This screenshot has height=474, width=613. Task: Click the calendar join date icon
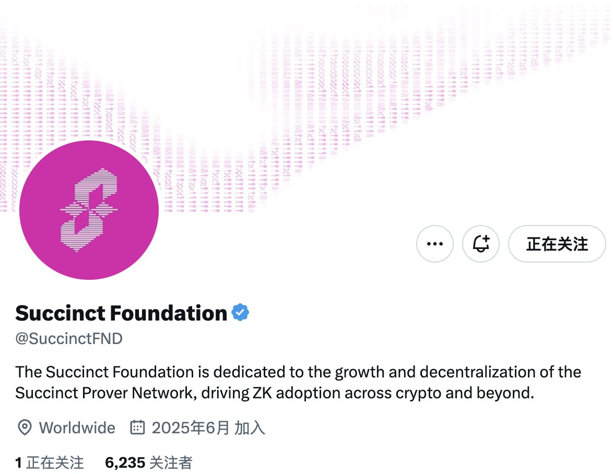point(137,428)
